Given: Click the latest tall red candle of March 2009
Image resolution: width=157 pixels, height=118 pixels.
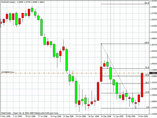Looking at the screenshot, I should (x=142, y=85).
